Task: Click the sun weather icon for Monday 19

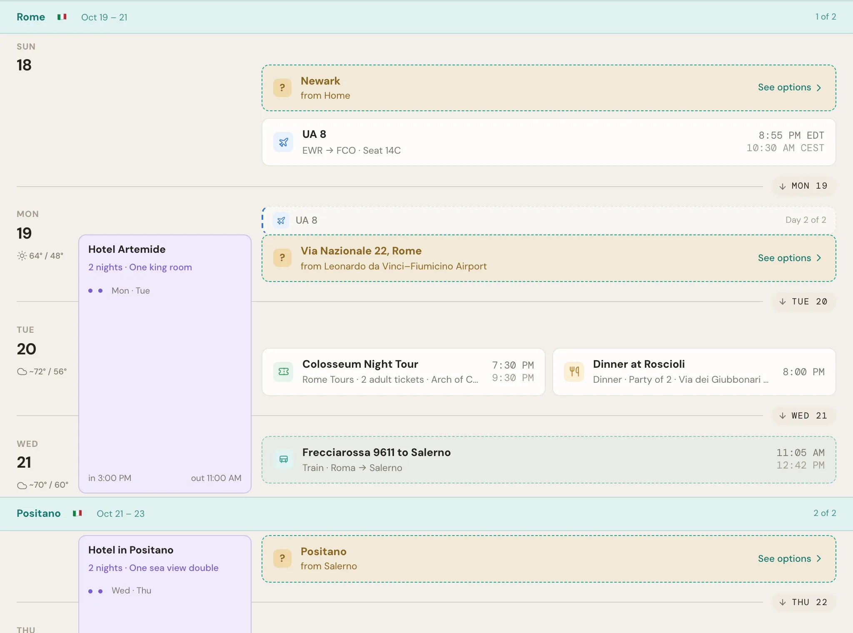Action: tap(22, 256)
